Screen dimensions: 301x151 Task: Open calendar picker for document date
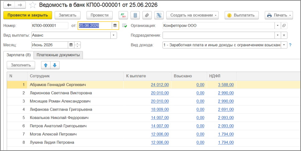point(115,25)
